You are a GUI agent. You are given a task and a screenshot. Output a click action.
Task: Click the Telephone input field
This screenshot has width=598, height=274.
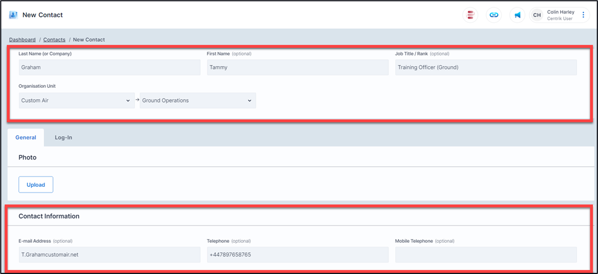298,255
